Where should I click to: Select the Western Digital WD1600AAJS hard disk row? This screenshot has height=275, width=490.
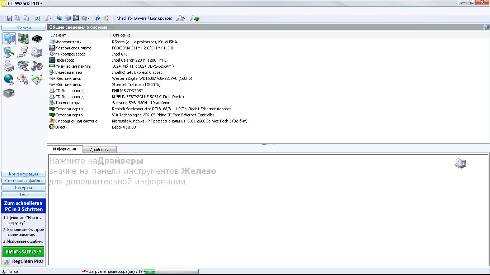tap(268, 78)
